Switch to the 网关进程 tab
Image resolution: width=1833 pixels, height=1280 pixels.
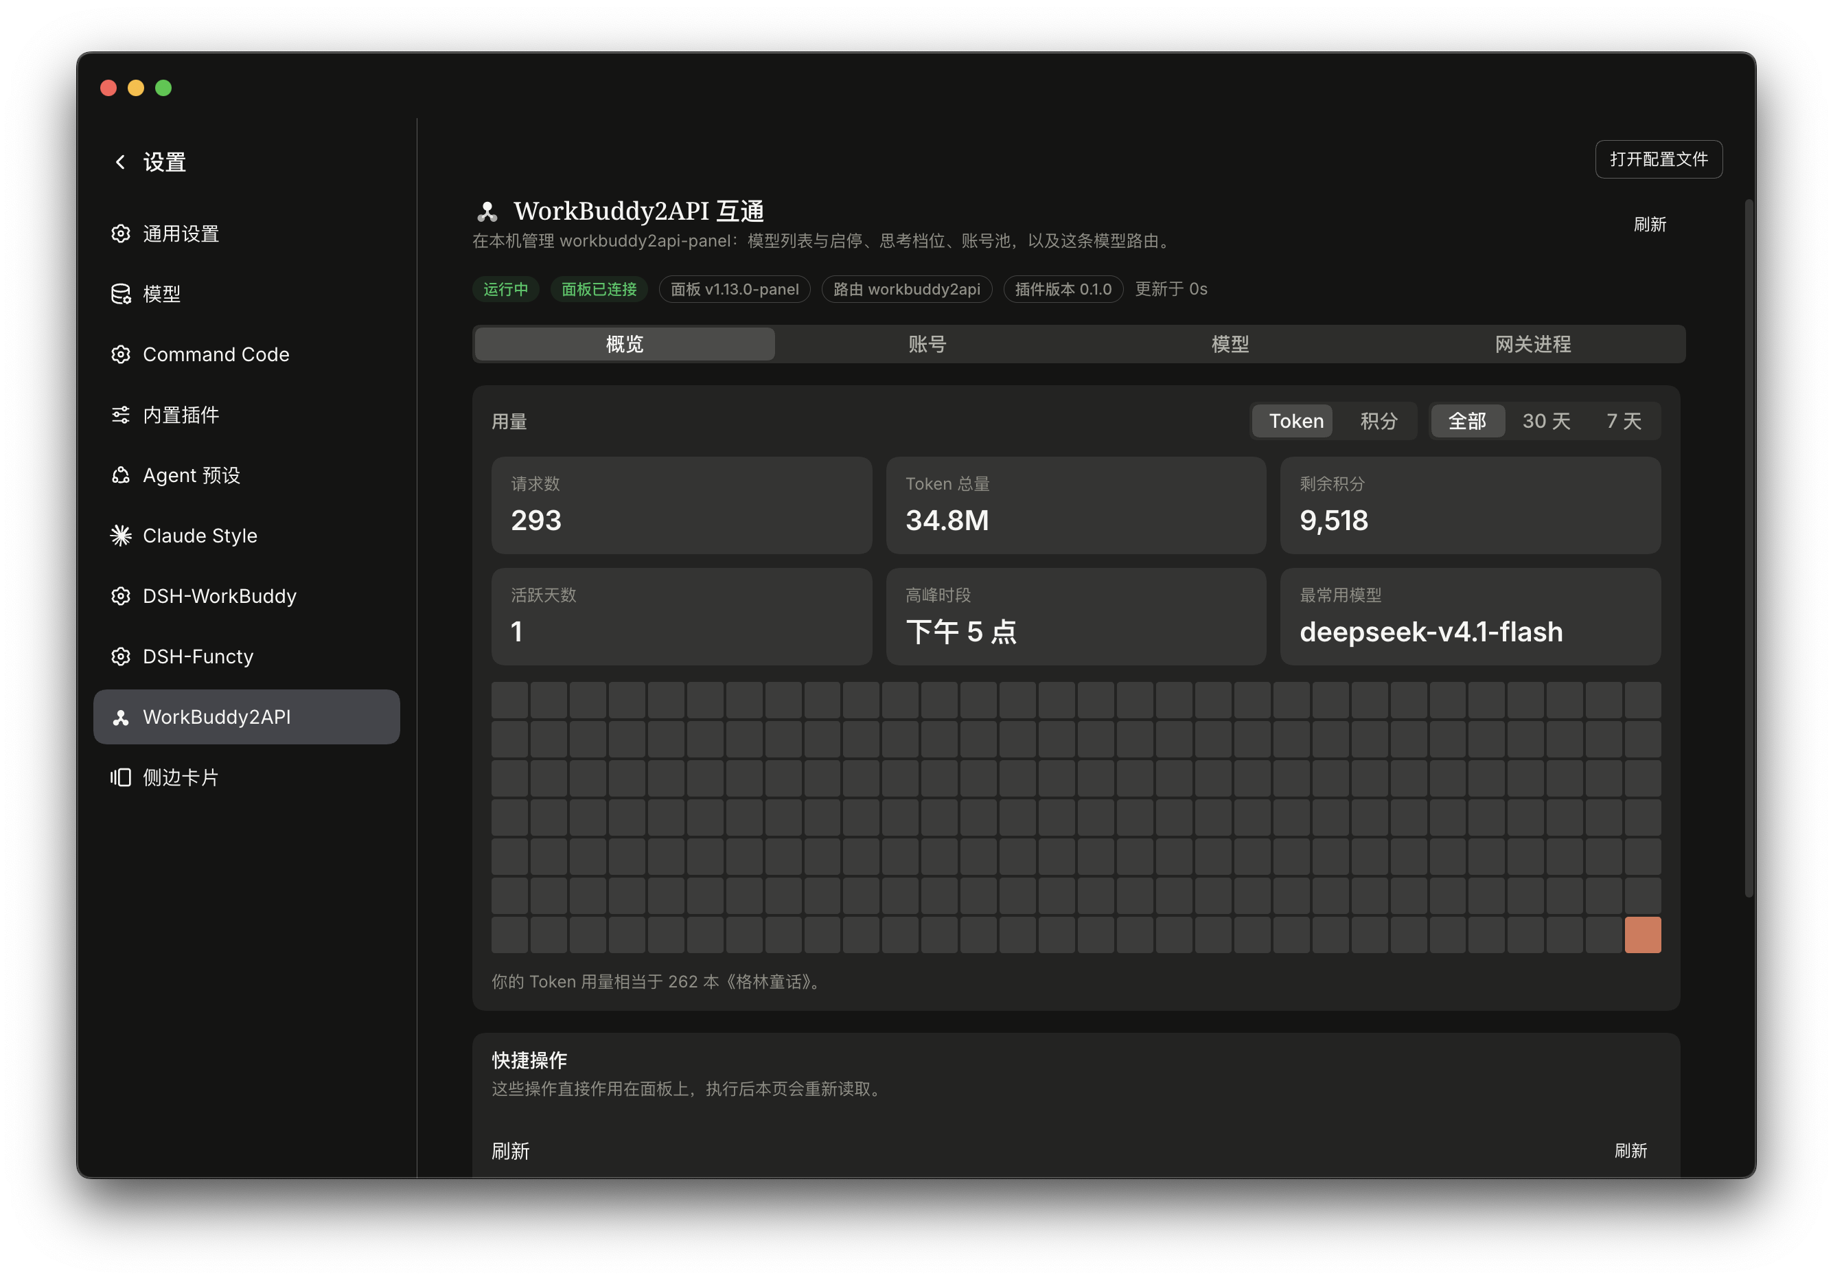point(1532,344)
